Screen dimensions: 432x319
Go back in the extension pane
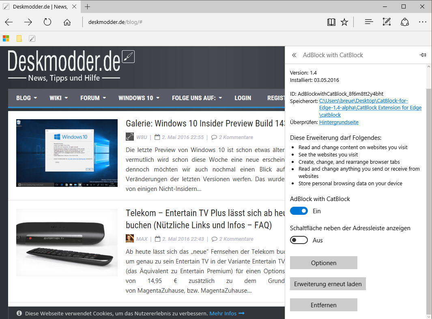(294, 55)
